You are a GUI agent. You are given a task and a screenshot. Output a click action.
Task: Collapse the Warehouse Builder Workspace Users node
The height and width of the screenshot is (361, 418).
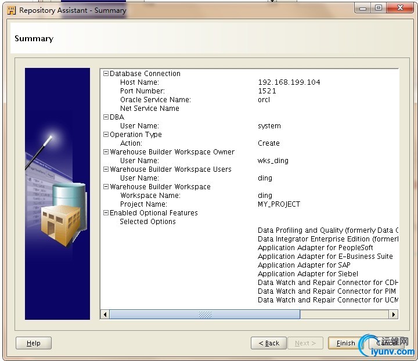click(106, 169)
